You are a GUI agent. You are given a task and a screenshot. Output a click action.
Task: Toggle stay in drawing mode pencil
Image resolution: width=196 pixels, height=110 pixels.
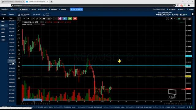19,62
